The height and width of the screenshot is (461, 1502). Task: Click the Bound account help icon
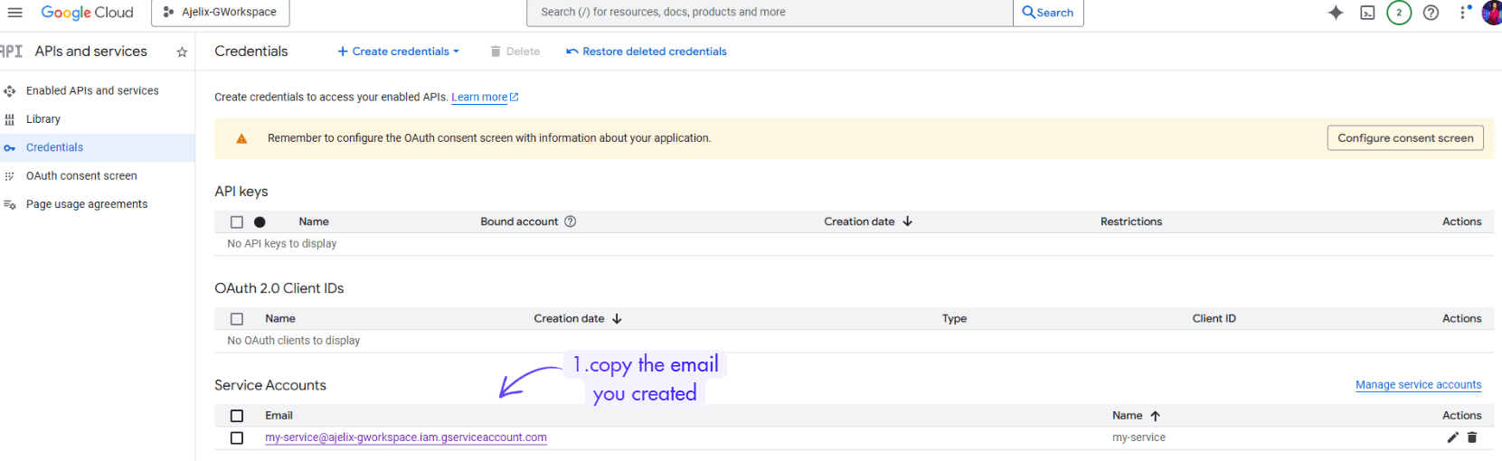pyautogui.click(x=571, y=221)
